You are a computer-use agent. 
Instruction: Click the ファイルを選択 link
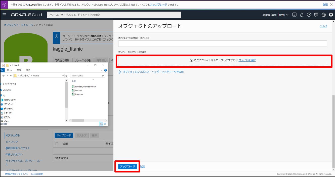[247, 60]
